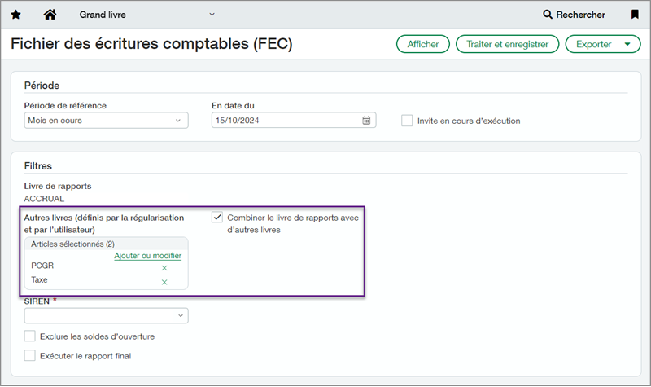Click the Afficher button
The height and width of the screenshot is (387, 651).
[x=422, y=44]
